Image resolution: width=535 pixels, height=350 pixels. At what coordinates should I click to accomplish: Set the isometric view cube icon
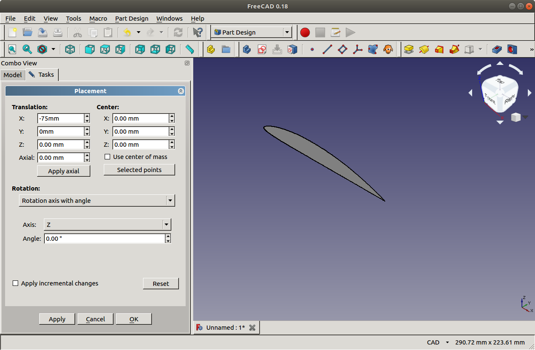pyautogui.click(x=70, y=49)
